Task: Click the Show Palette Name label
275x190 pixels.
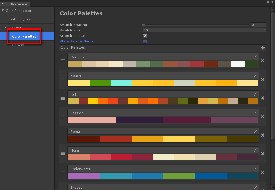Action: click(76, 41)
